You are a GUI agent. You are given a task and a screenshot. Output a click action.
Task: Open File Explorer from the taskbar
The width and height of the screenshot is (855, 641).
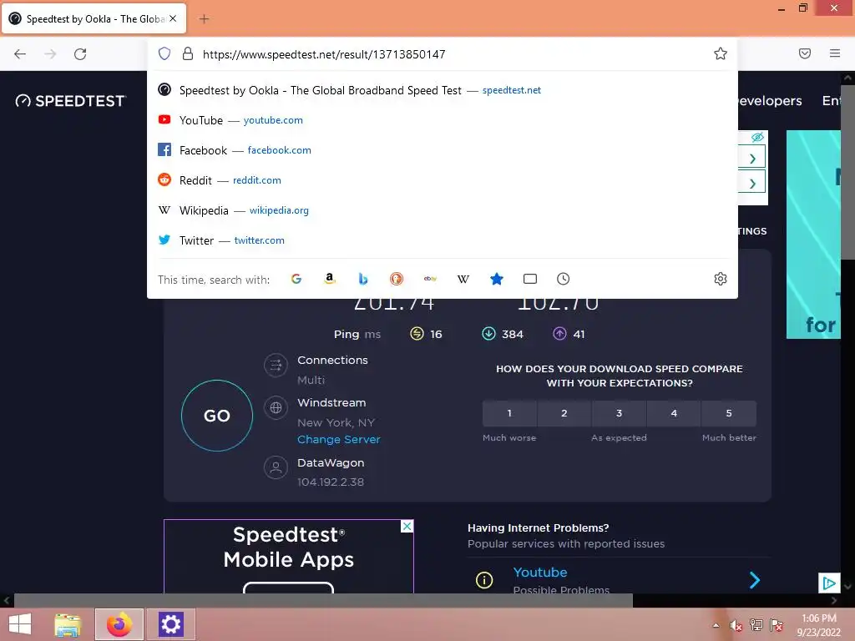click(x=68, y=624)
